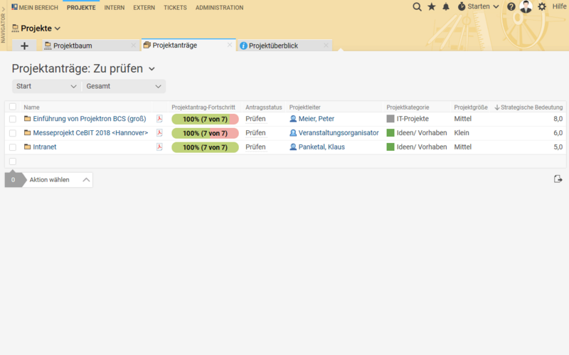
Task: Click the help question mark icon
Action: pyautogui.click(x=511, y=6)
